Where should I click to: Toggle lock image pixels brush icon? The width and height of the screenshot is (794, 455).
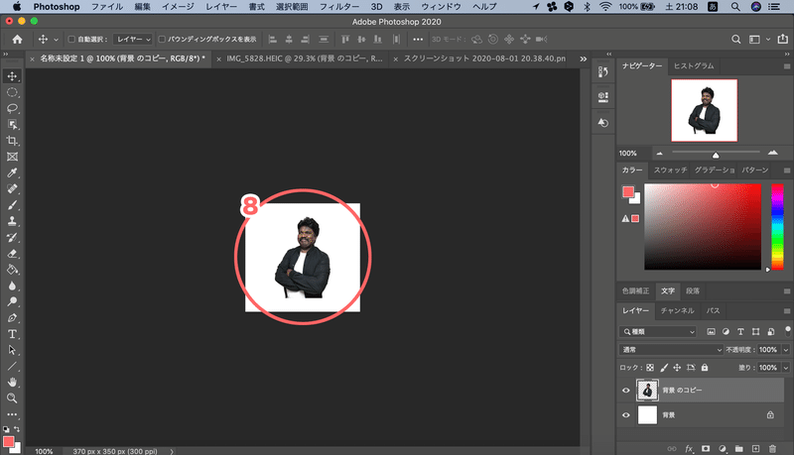pyautogui.click(x=664, y=368)
